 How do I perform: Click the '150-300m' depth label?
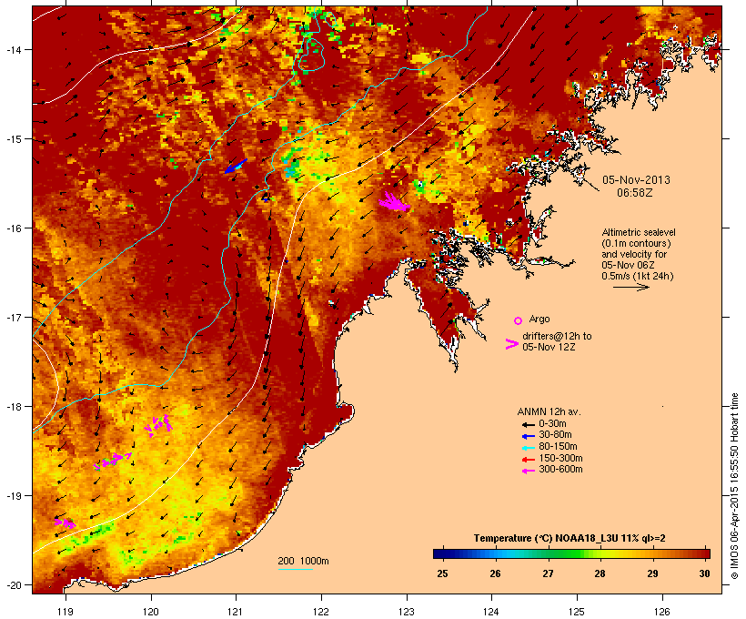pyautogui.click(x=561, y=458)
